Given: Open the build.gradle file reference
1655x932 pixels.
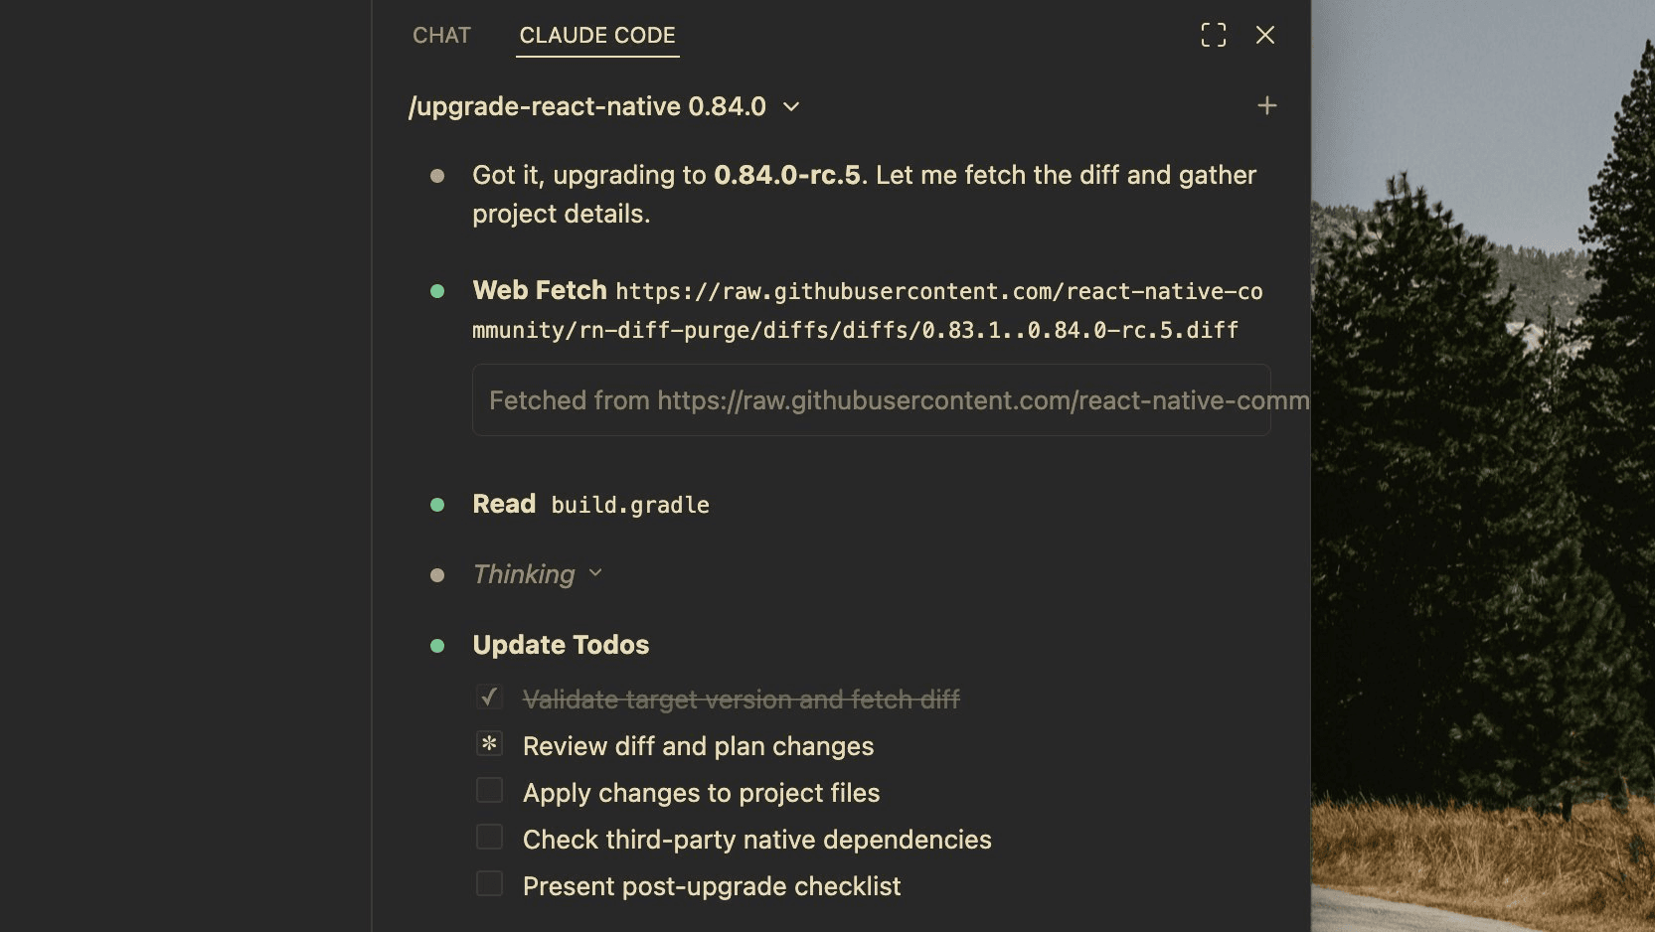Looking at the screenshot, I should coord(630,506).
